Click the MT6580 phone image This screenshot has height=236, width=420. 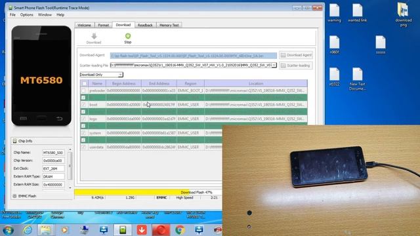(x=41, y=76)
